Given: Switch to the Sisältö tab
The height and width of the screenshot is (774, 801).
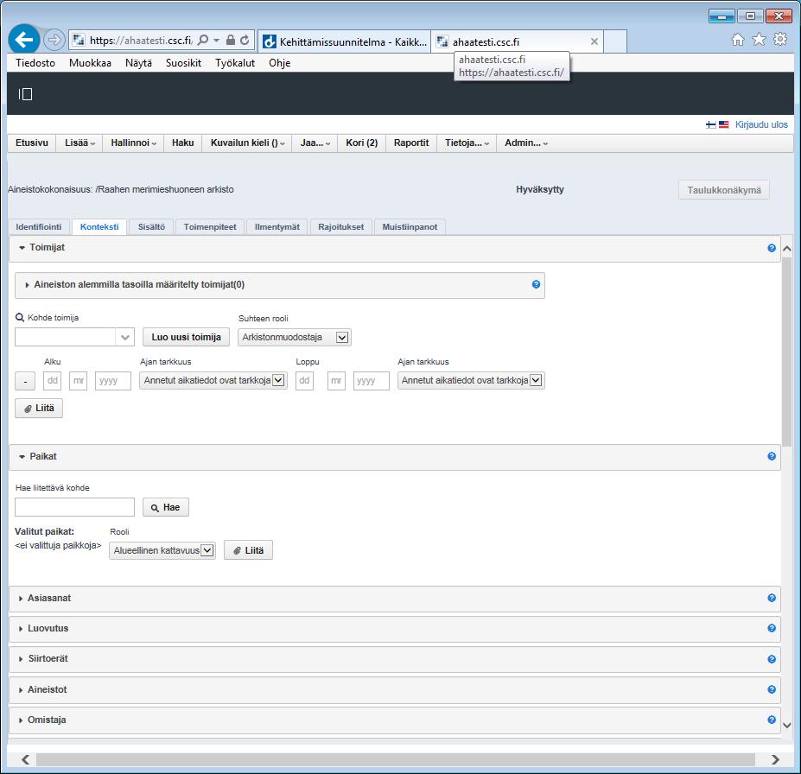Looking at the screenshot, I should [151, 226].
